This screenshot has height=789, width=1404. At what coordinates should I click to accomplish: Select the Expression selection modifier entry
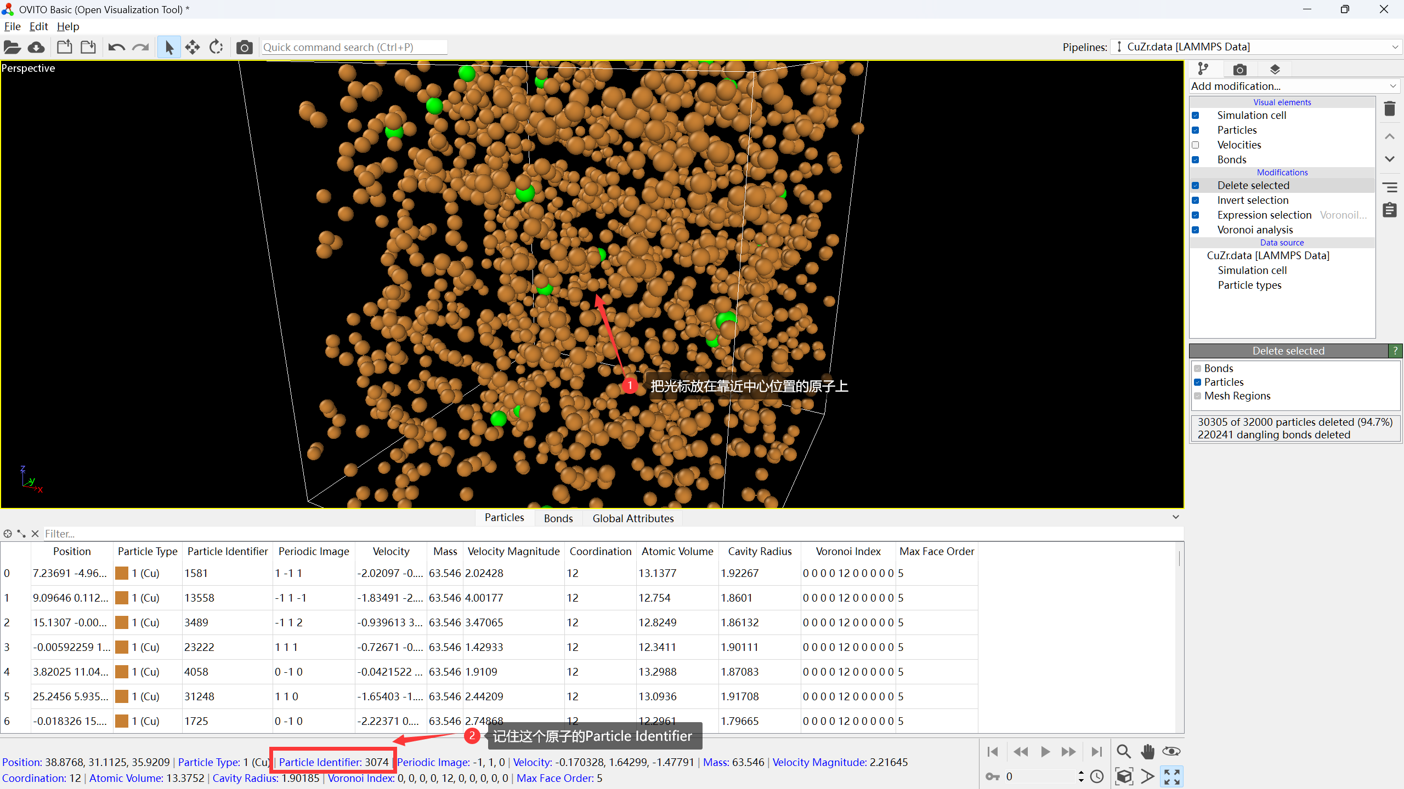click(x=1264, y=215)
